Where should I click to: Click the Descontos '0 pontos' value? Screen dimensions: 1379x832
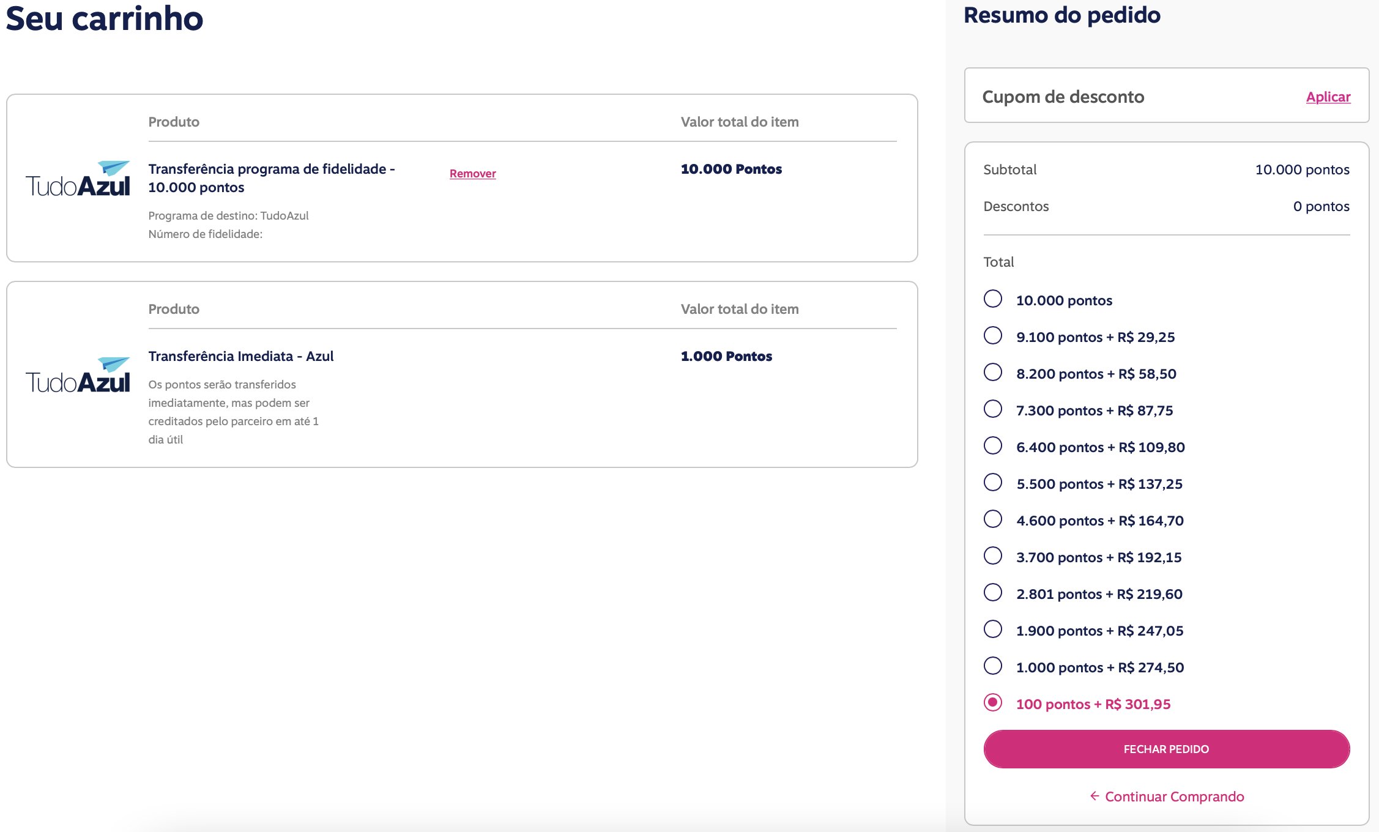(1321, 206)
